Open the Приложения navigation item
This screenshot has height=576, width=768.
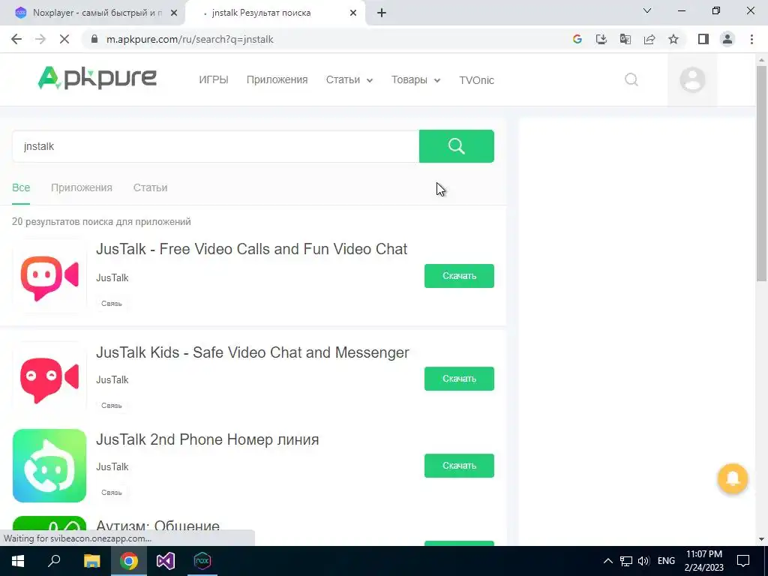pos(277,79)
